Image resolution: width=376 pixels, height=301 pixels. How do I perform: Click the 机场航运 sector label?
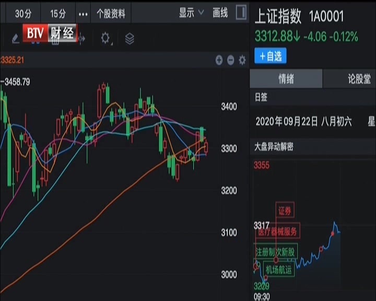point(279,270)
